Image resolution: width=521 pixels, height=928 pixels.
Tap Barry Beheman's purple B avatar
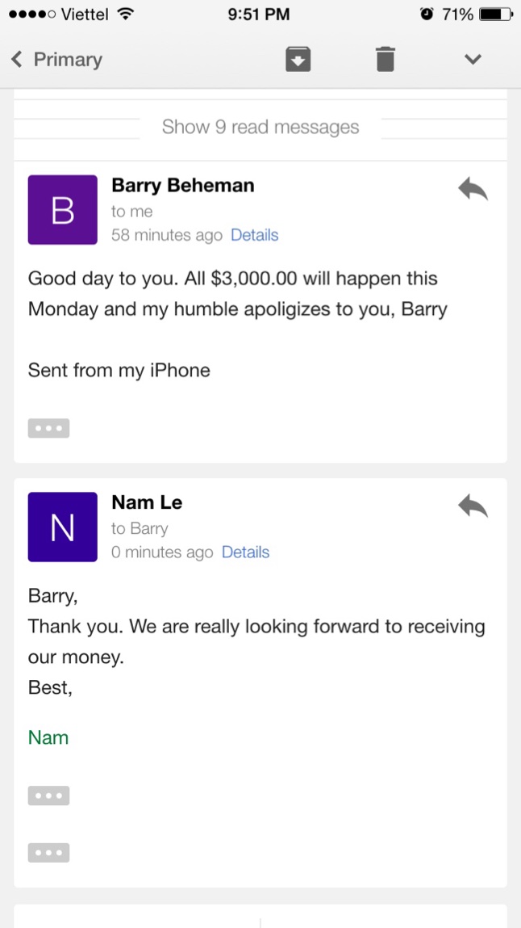63,210
